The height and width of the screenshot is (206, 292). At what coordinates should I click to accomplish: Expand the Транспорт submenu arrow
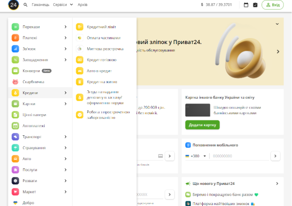[65, 137]
